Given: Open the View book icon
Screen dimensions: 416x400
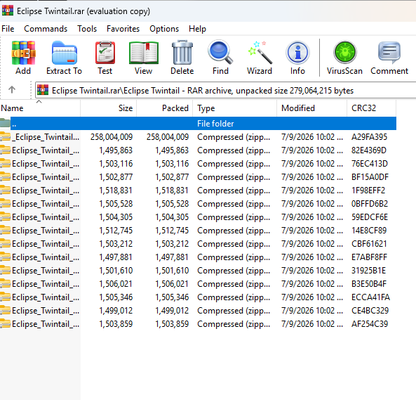Looking at the screenshot, I should pos(144,53).
